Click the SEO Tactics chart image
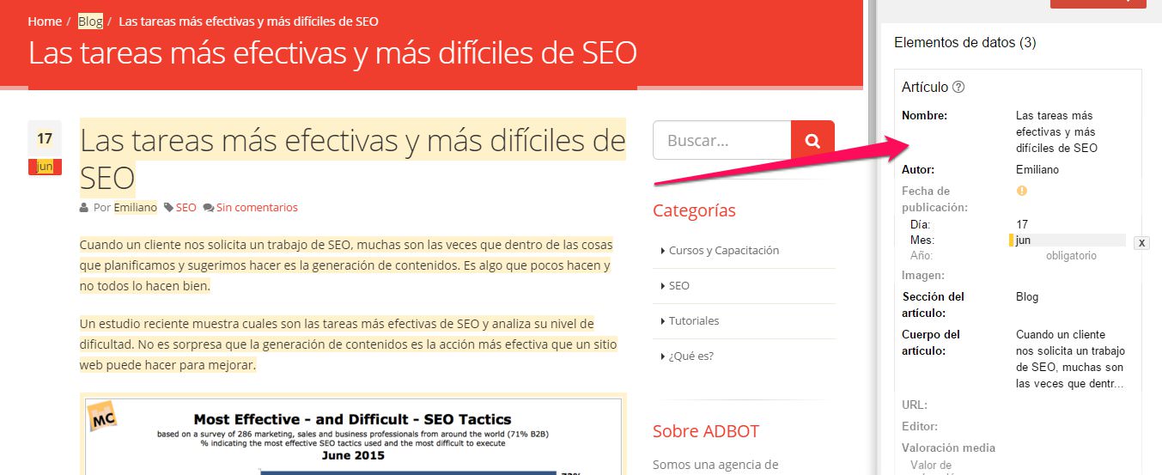 [353, 435]
